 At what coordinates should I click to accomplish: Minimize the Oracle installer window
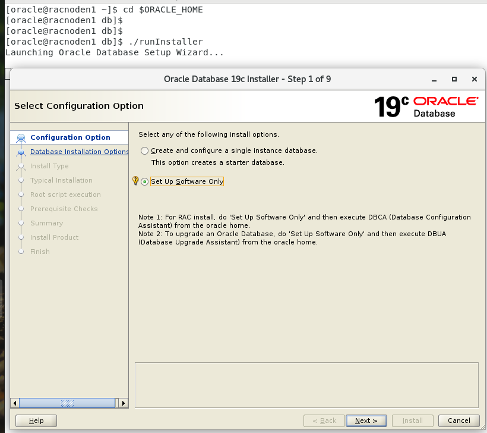434,79
